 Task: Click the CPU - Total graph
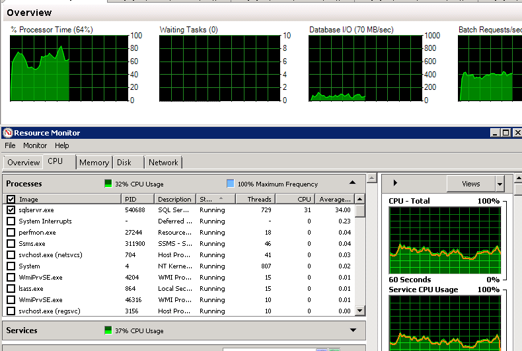[445, 241]
